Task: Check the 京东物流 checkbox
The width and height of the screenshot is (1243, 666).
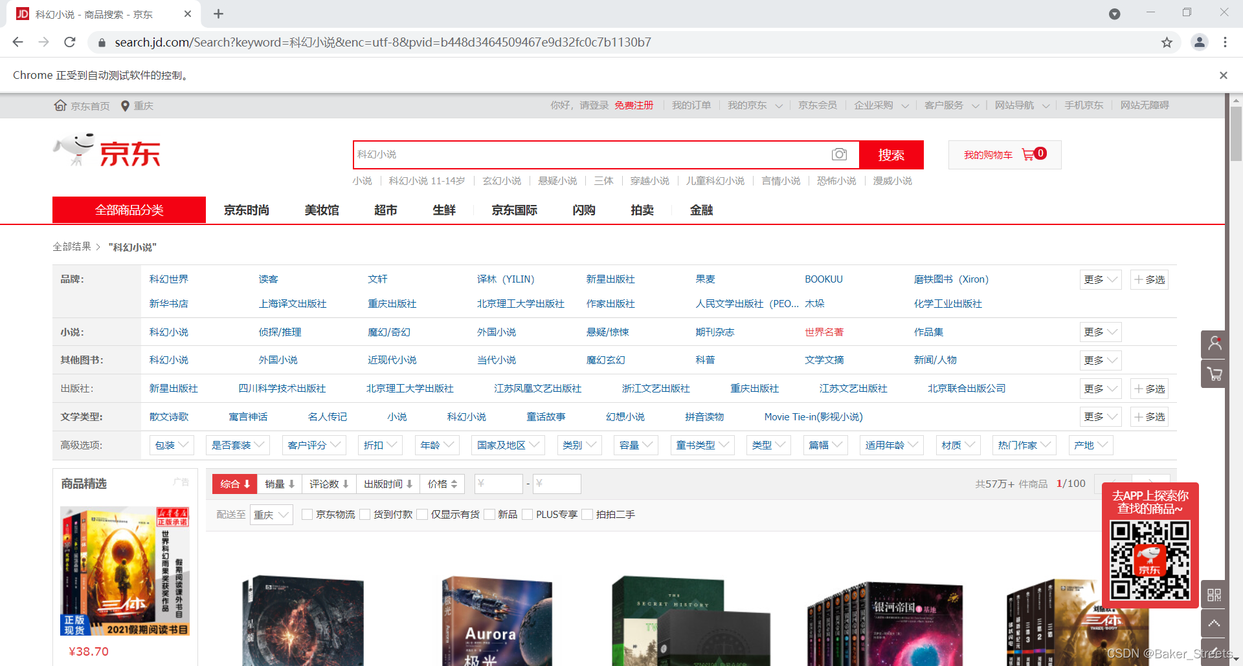Action: [308, 514]
